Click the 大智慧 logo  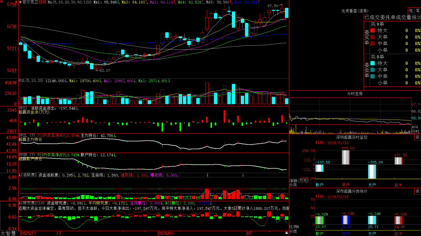8,233
